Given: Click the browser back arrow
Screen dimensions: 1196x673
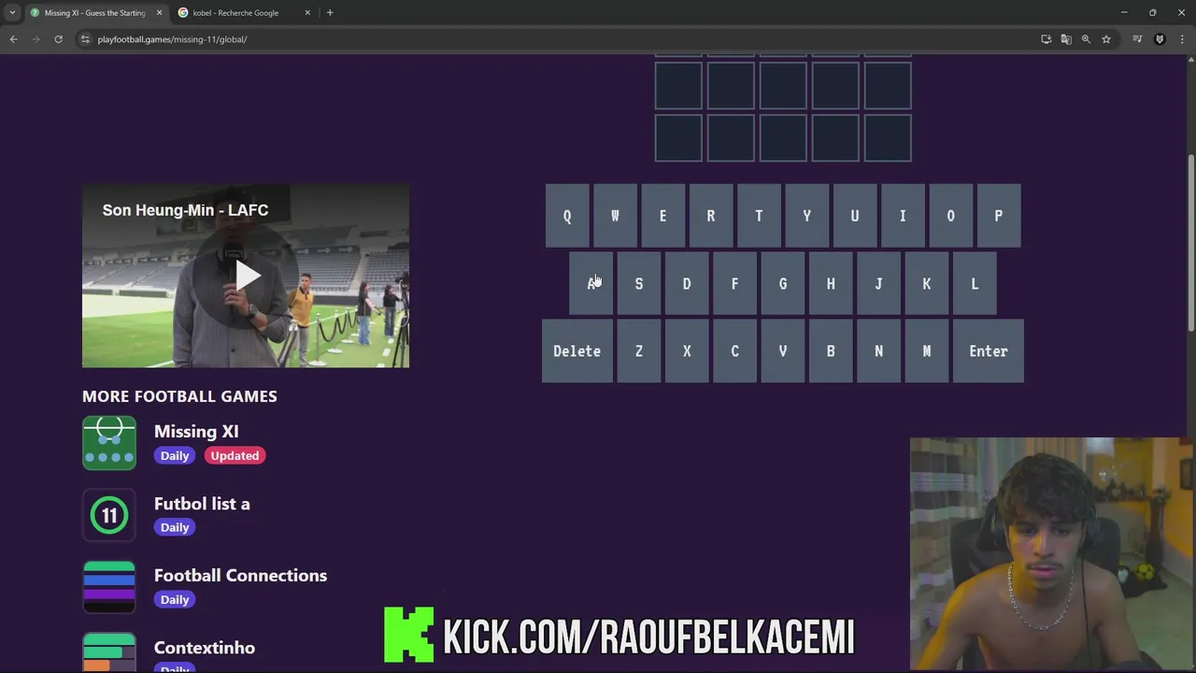Looking at the screenshot, I should point(13,39).
